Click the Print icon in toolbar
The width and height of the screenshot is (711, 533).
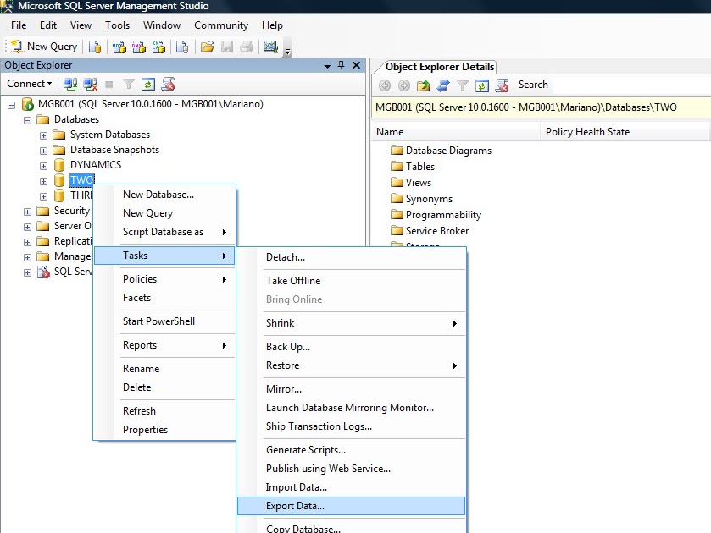(x=247, y=47)
